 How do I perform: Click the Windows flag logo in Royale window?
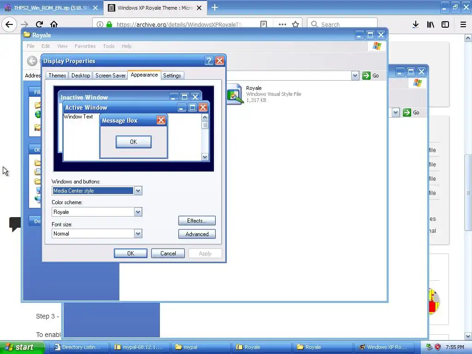(377, 46)
